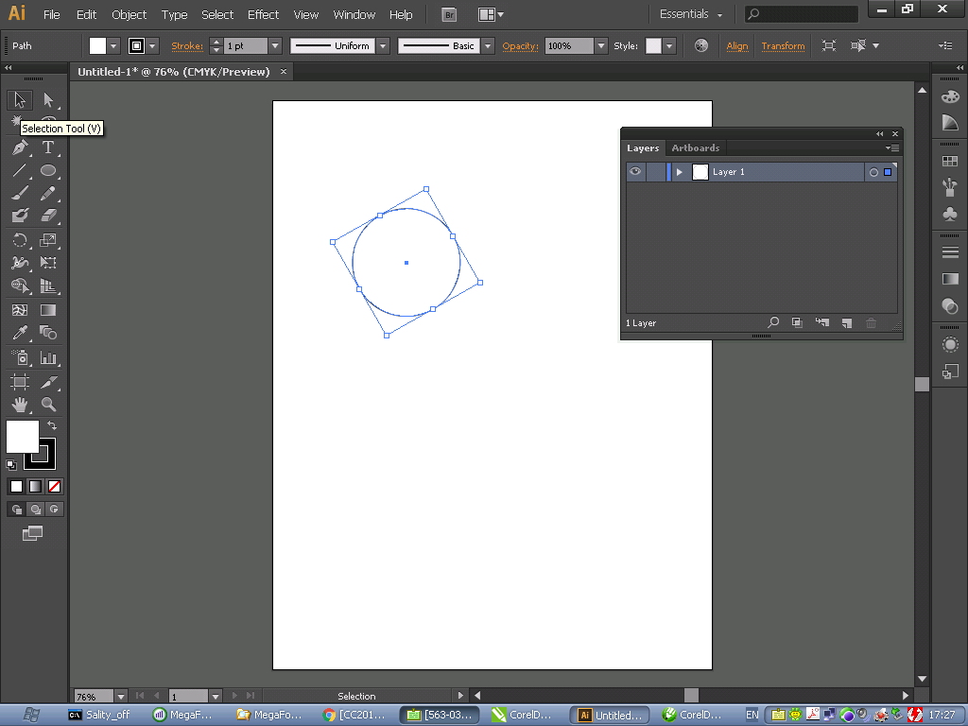The width and height of the screenshot is (968, 726).
Task: Select the Gradient tool
Action: (48, 310)
